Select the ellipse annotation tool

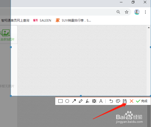67,101
